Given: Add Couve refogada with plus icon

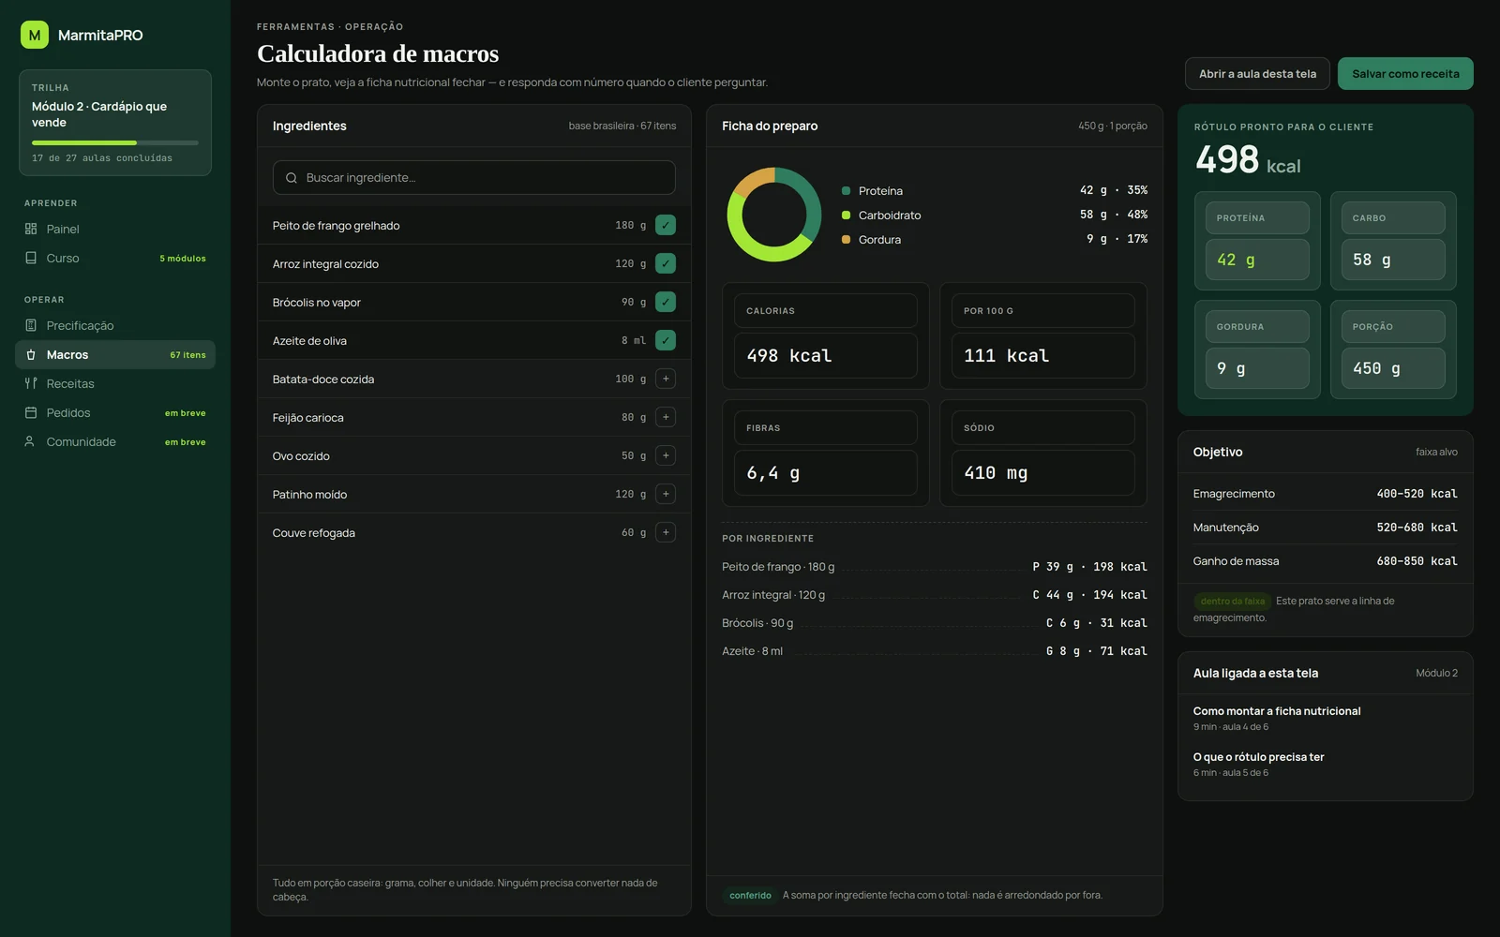Looking at the screenshot, I should click(x=666, y=532).
